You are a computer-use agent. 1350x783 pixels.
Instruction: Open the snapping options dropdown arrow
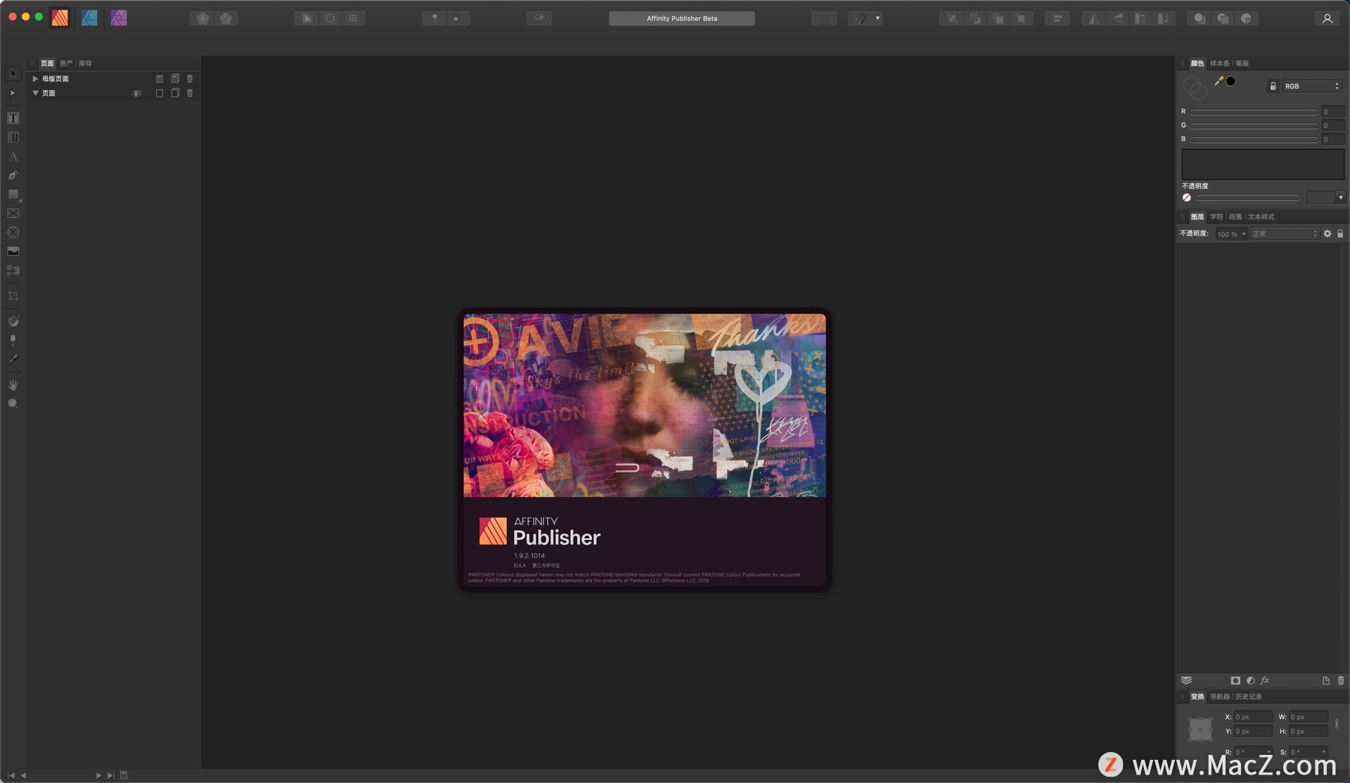point(877,18)
